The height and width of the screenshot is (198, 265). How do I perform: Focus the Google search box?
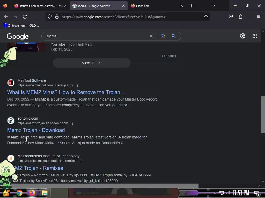97,36
